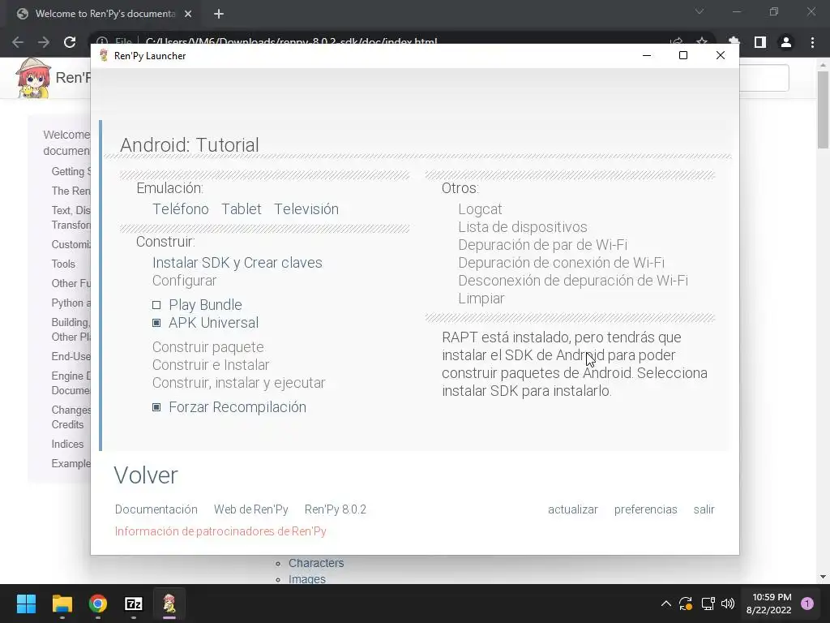The height and width of the screenshot is (623, 830).
Task: Open the Chrome tab search chevron
Action: (700, 11)
